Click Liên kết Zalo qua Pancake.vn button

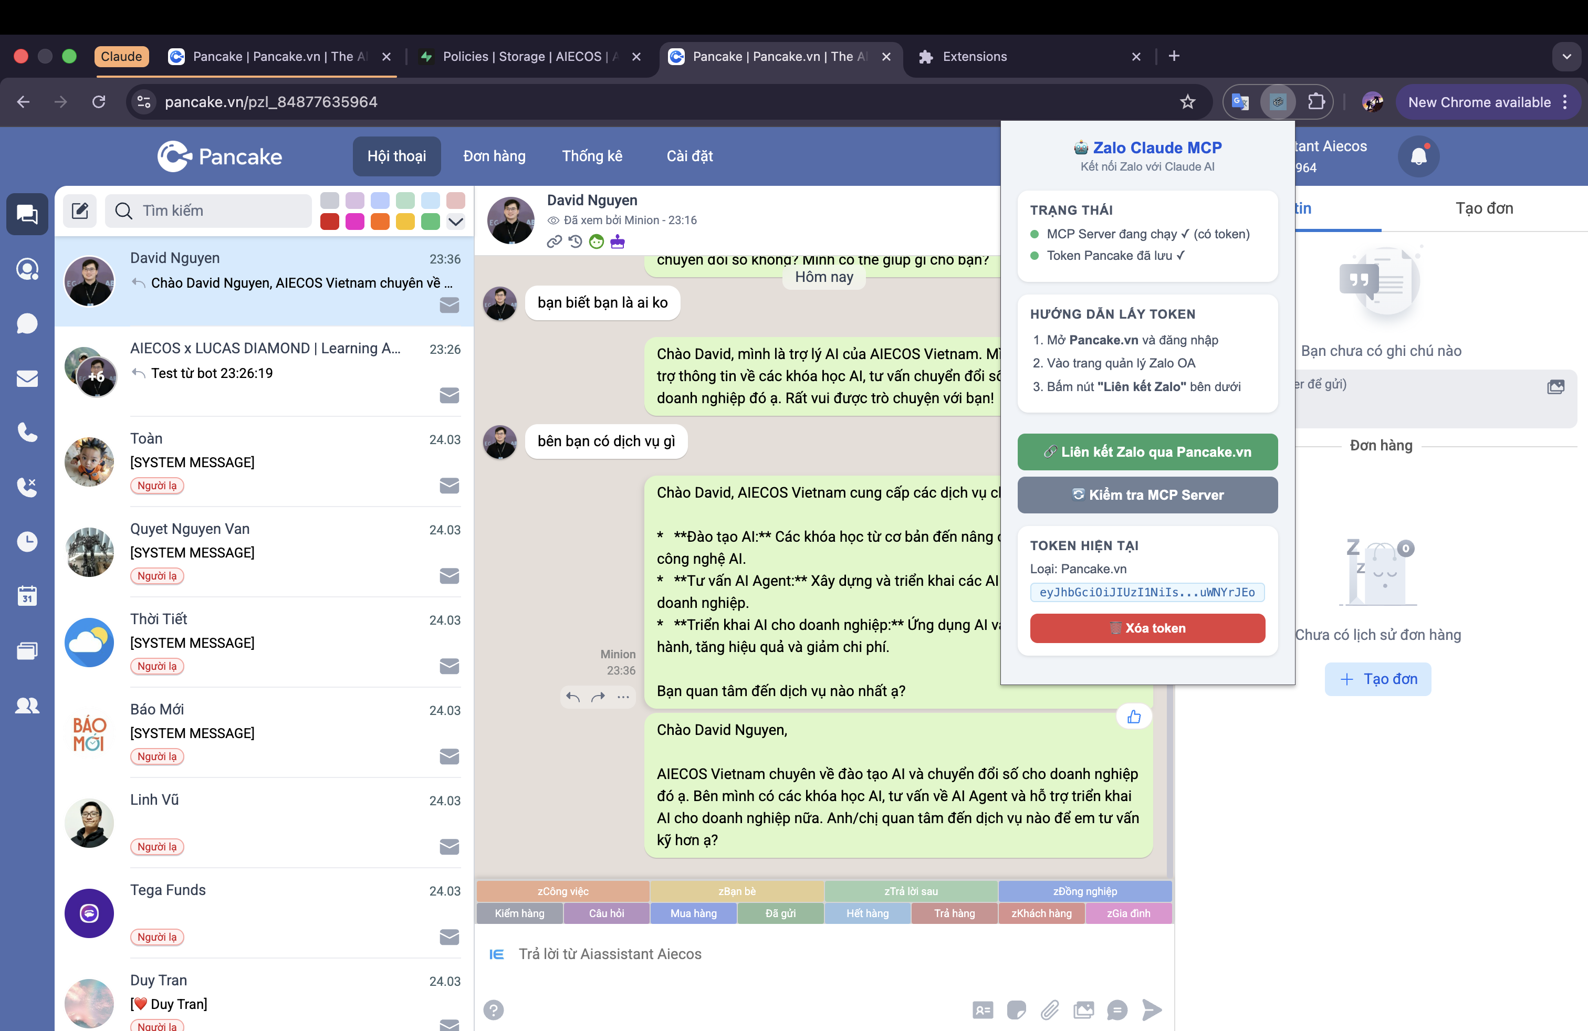pos(1147,452)
